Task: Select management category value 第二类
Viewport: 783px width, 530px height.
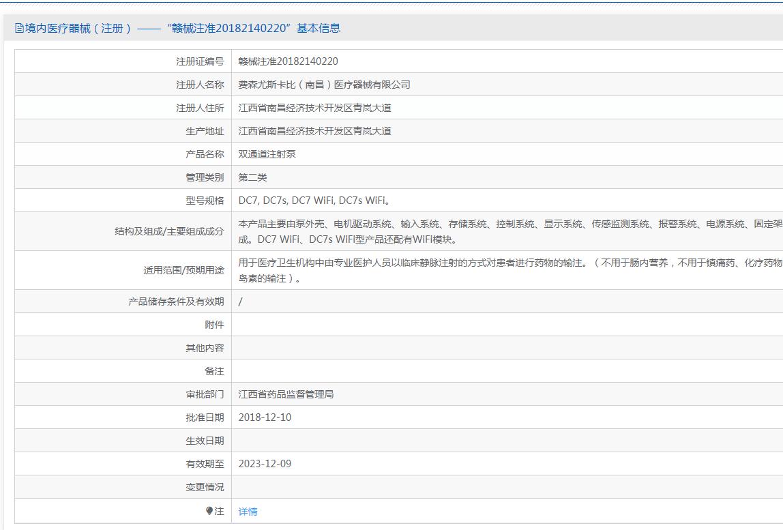Action: [252, 177]
